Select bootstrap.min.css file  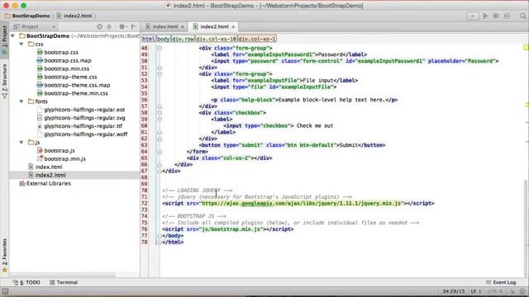67,68
